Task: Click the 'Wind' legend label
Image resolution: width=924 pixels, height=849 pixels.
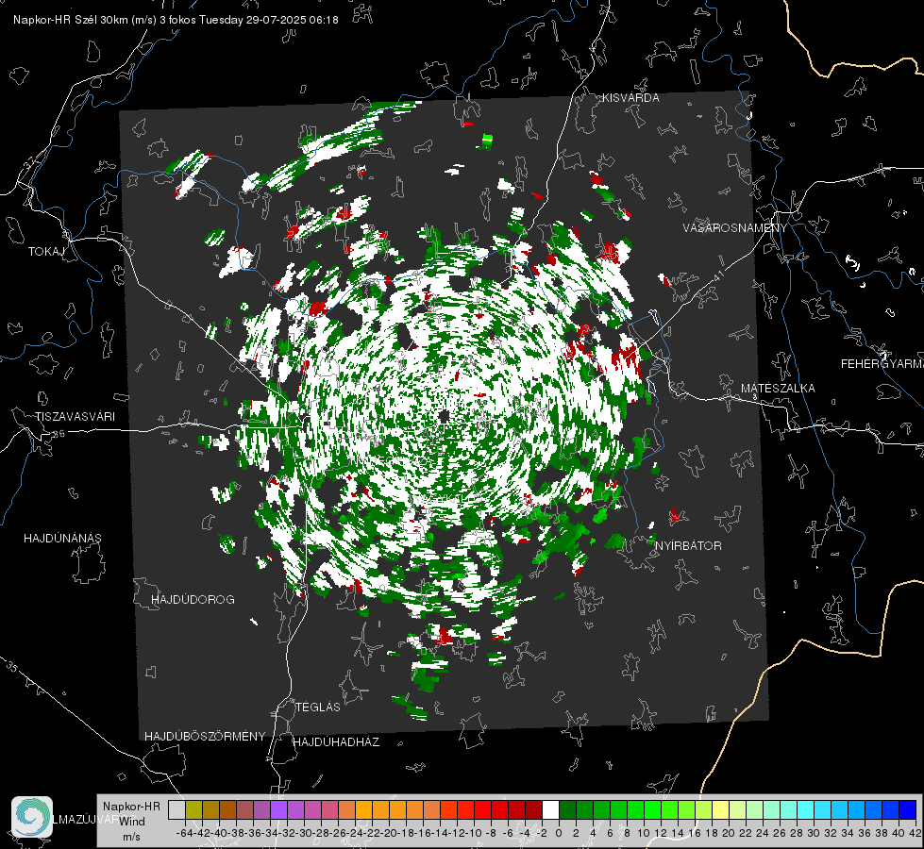Action: click(x=132, y=822)
